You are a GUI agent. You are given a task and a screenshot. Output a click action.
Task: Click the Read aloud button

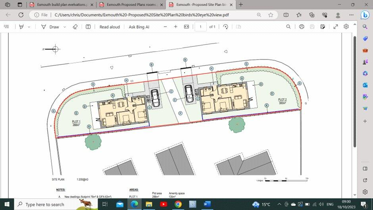click(110, 27)
